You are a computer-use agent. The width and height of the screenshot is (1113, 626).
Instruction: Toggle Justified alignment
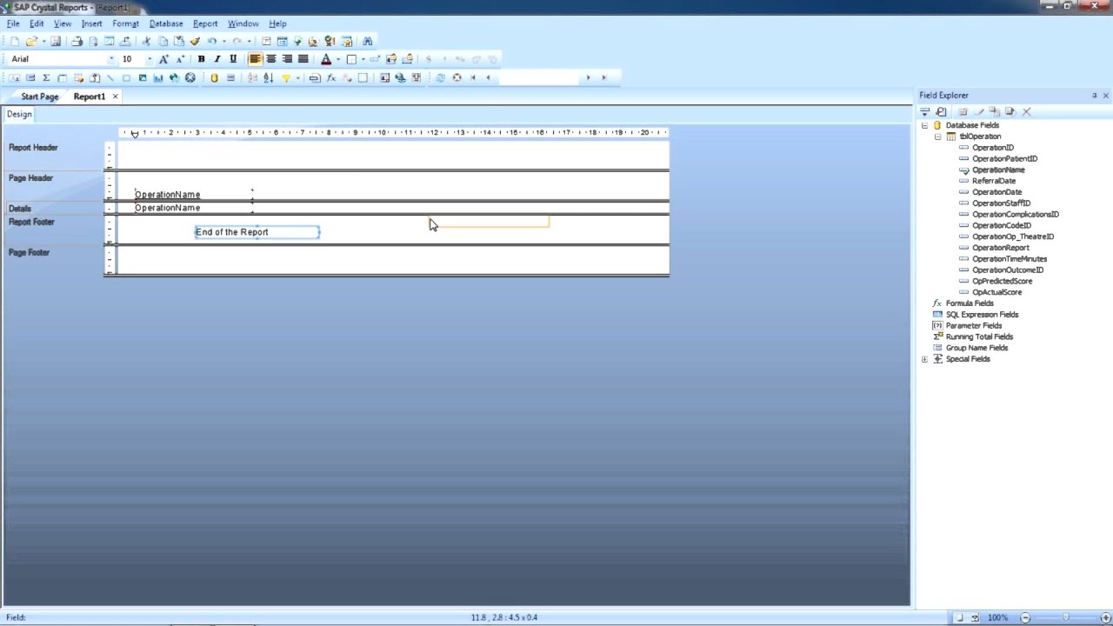pyautogui.click(x=303, y=58)
